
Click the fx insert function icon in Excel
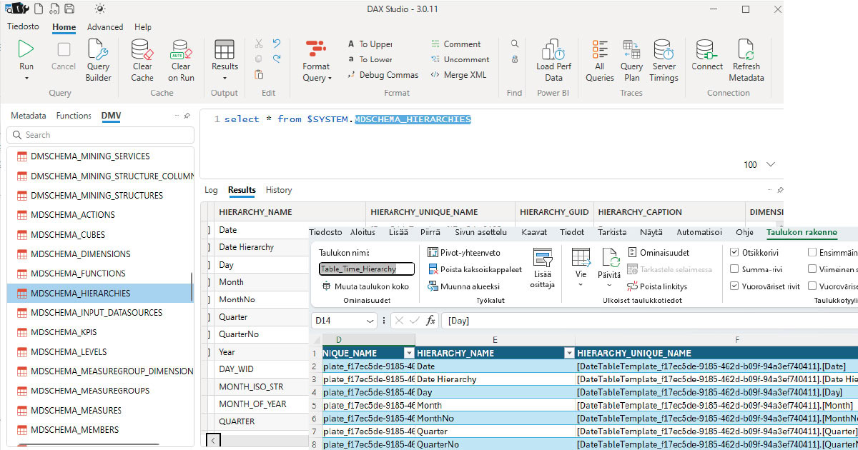tap(430, 321)
